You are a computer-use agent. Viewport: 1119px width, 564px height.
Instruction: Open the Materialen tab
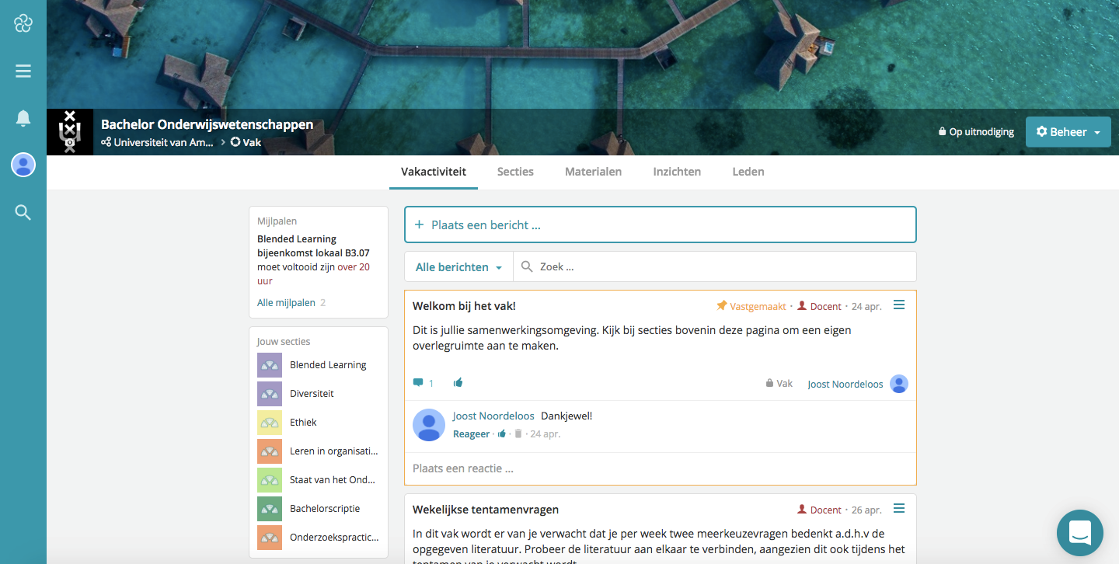593,172
